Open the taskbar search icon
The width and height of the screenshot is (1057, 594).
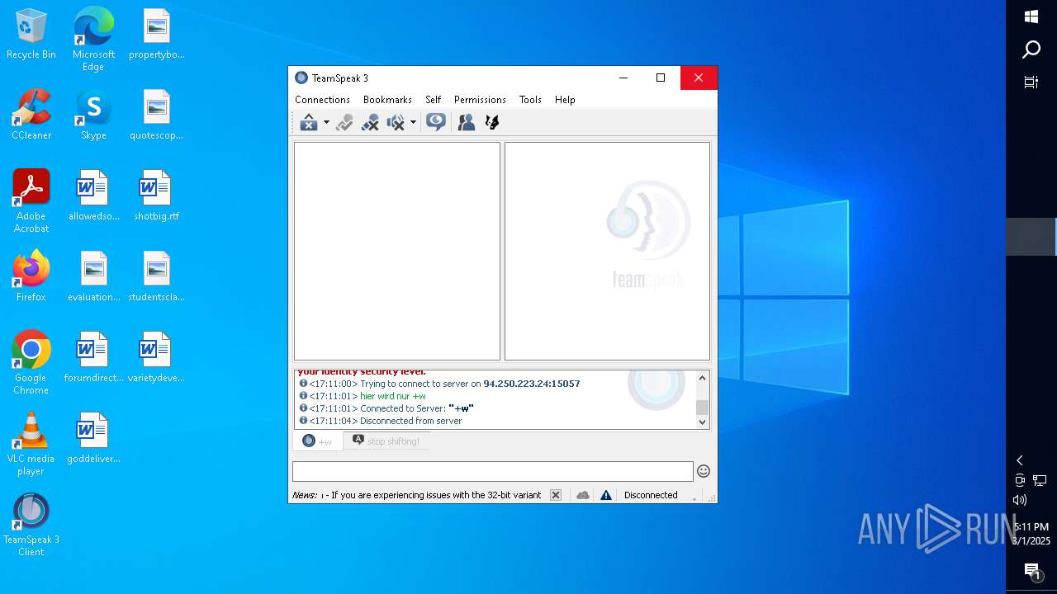1031,49
